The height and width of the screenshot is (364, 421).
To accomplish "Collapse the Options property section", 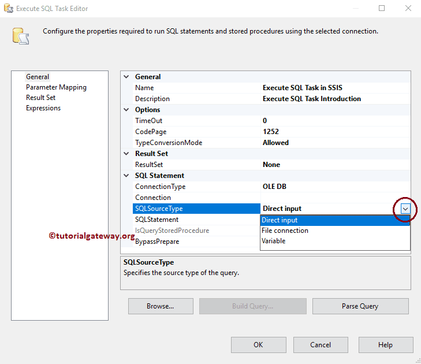I will pos(127,110).
